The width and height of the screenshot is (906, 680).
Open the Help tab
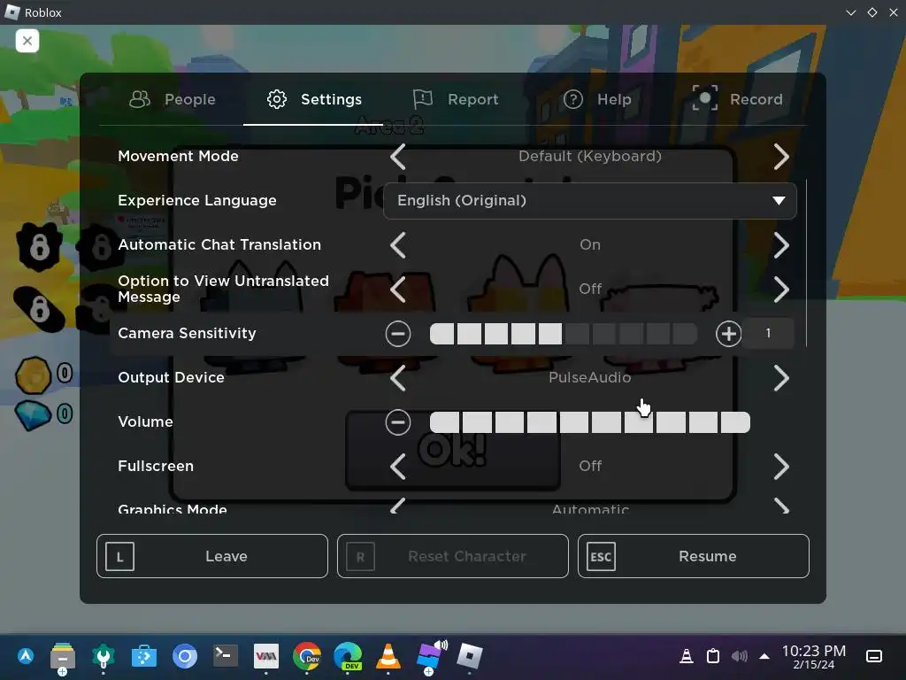[x=597, y=99]
